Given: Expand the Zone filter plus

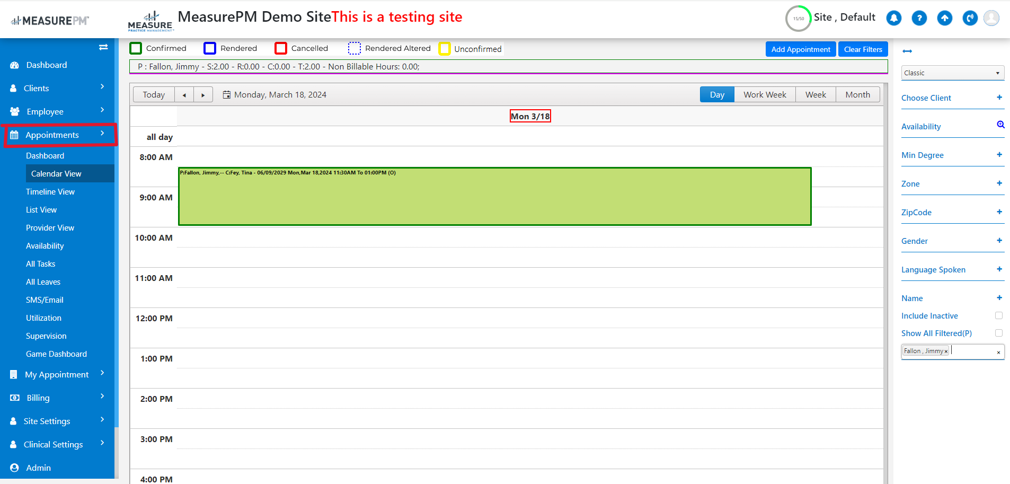Looking at the screenshot, I should click(999, 183).
